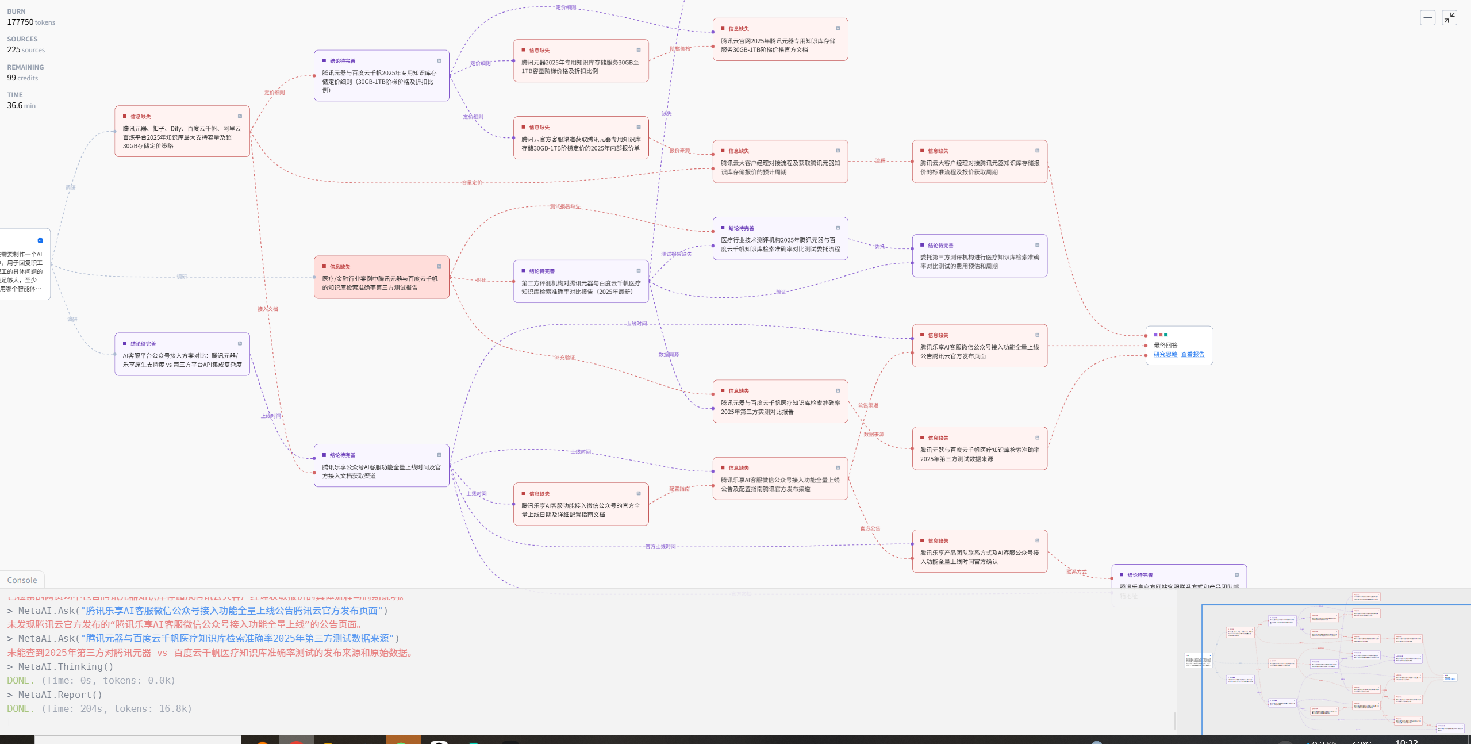Click detail icon on 腾讯云官网2025年 pricing node
This screenshot has width=1471, height=744.
(838, 29)
